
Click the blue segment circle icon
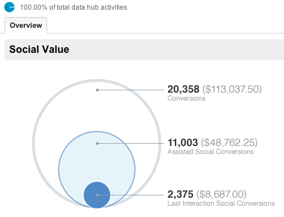(x=9, y=7)
